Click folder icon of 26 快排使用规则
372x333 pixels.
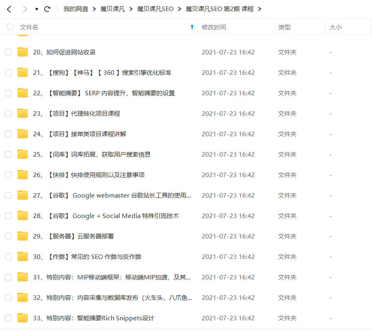coord(22,174)
